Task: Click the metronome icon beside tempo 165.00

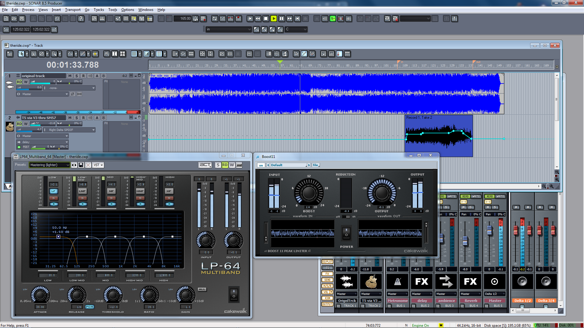Action: (196, 19)
